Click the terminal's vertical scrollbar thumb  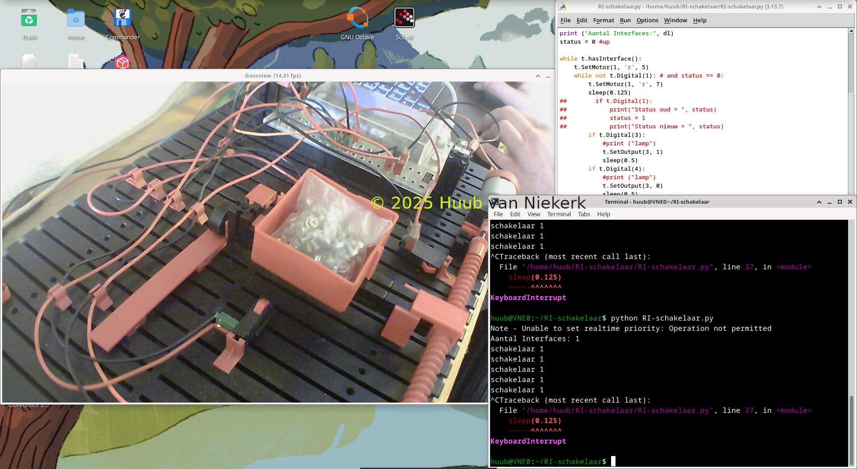pos(851,430)
